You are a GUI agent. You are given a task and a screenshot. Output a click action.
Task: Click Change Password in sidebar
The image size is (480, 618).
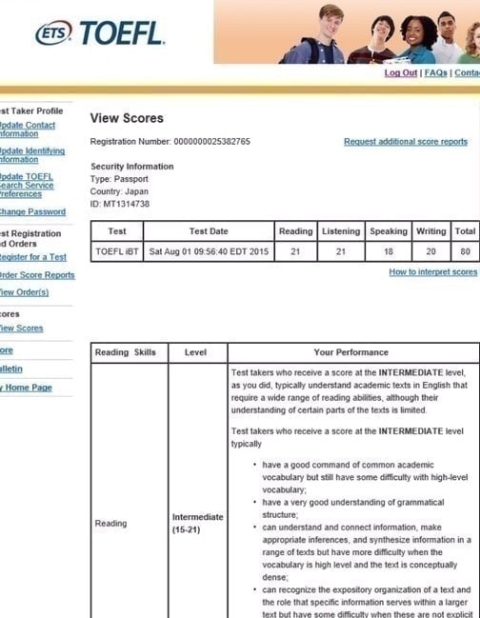[32, 211]
